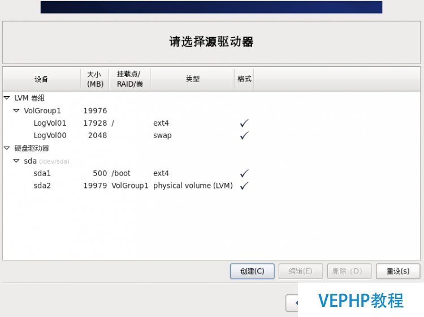This screenshot has height=317, width=424.
Task: Select the LogVol01 logical volume row
Action: pyautogui.click(x=211, y=123)
